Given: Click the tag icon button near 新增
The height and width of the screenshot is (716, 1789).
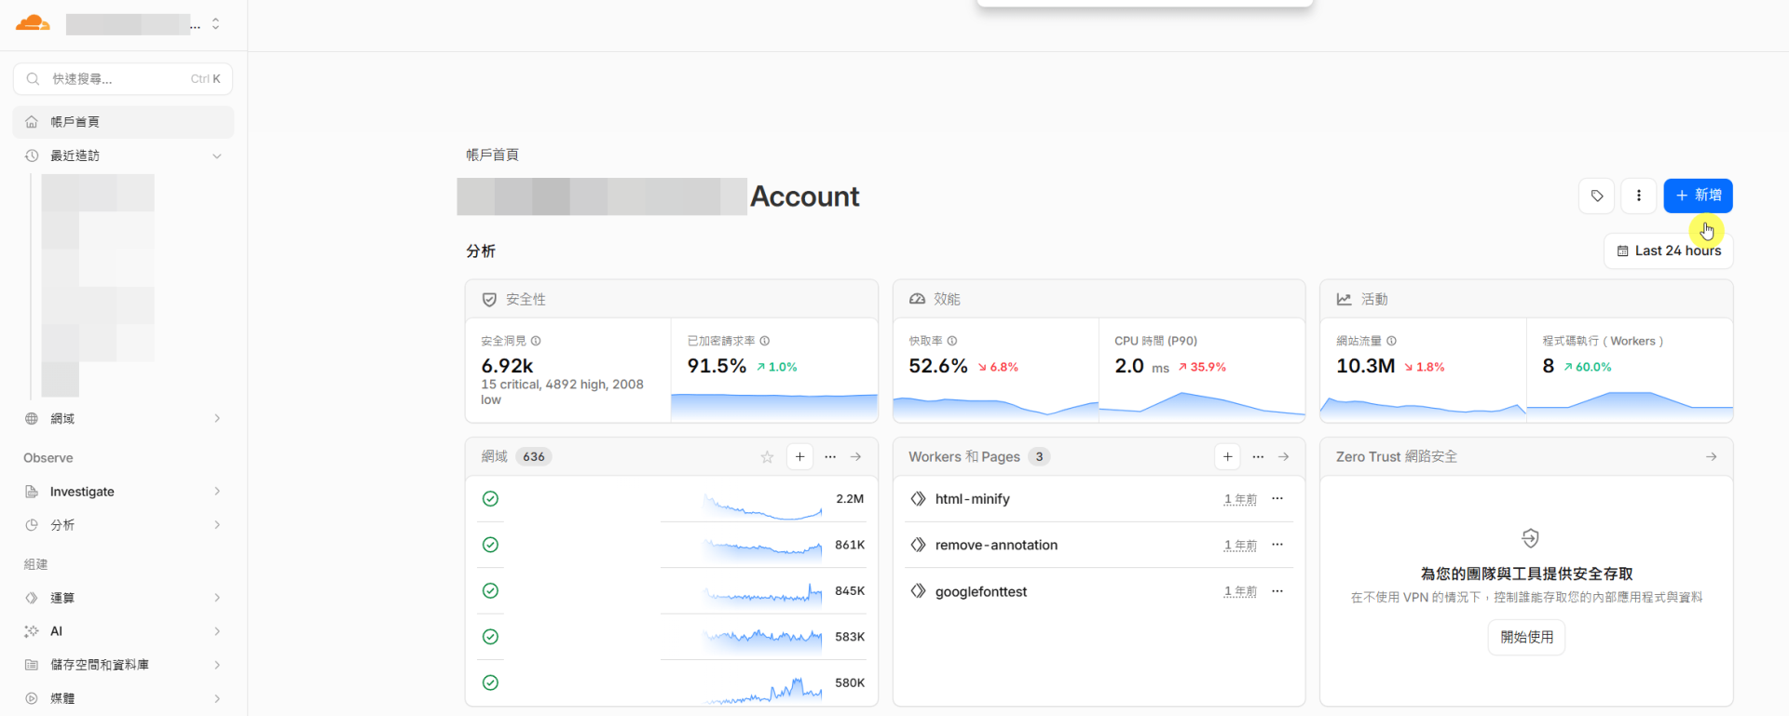Looking at the screenshot, I should (x=1596, y=196).
